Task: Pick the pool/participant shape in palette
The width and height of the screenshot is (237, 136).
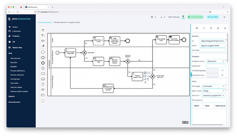Action: click(43, 95)
